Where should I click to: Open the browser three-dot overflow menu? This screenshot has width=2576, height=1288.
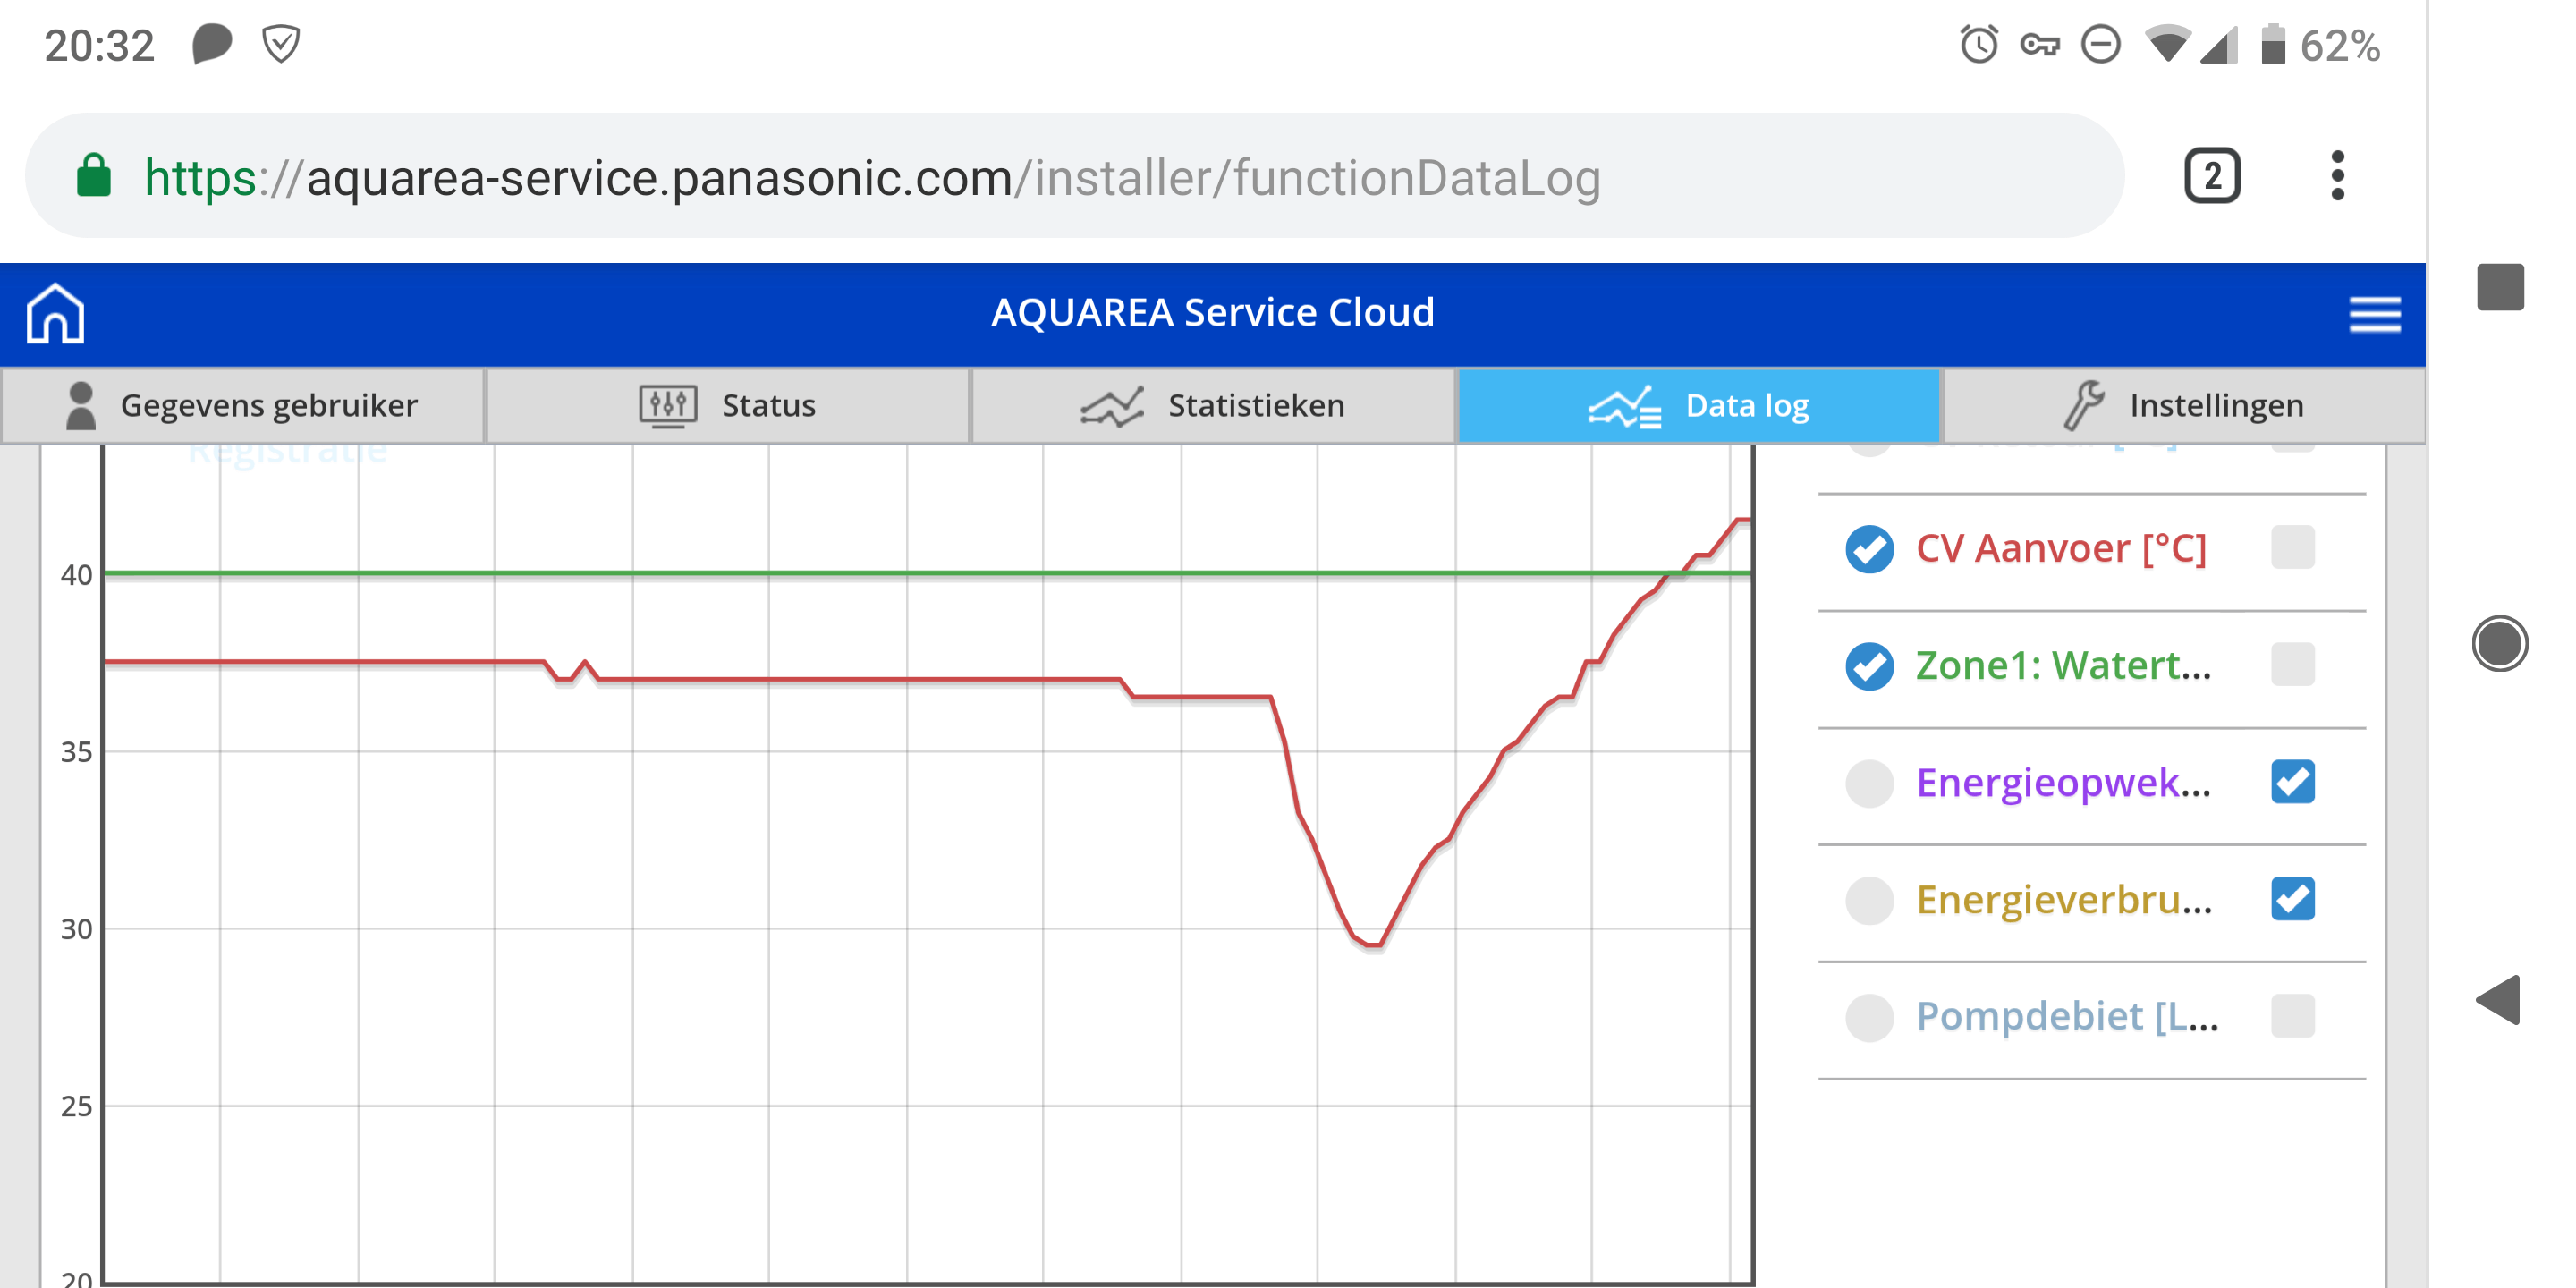pos(2337,176)
